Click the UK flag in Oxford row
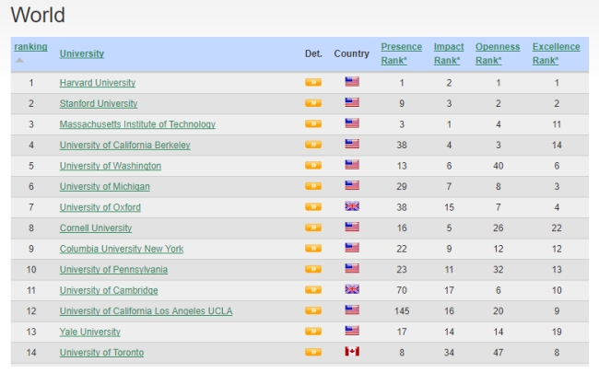Viewport: 599px width, 385px height. 352,206
